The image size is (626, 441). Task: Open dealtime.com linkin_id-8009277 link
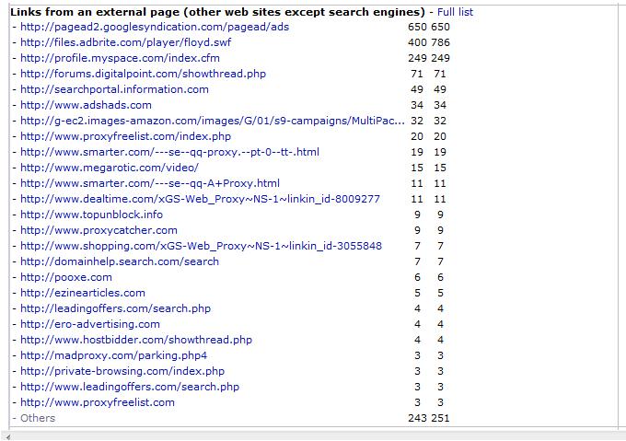(x=200, y=199)
